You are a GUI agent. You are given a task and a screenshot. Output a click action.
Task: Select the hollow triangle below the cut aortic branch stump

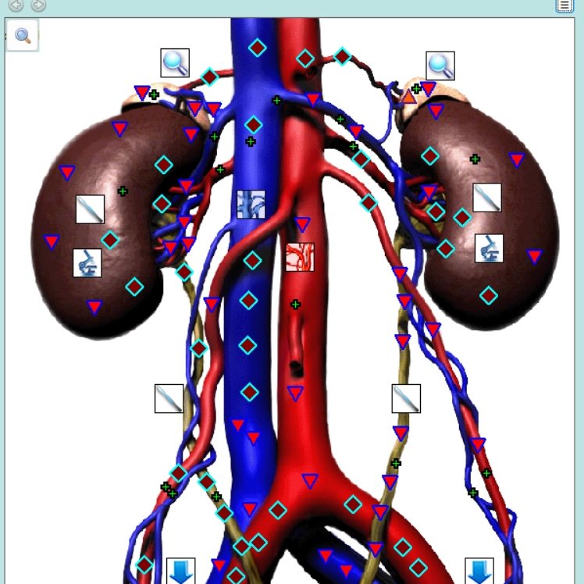(x=295, y=393)
